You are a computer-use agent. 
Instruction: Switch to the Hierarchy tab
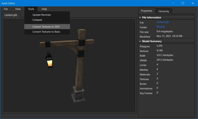164,11
